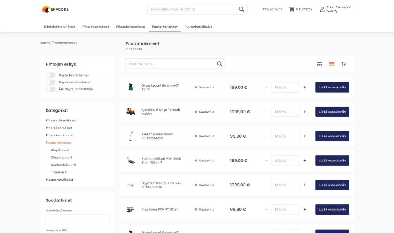Open the Skycode logo homepage

point(55,9)
